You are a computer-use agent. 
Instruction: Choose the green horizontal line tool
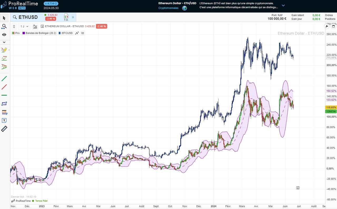point(4,95)
